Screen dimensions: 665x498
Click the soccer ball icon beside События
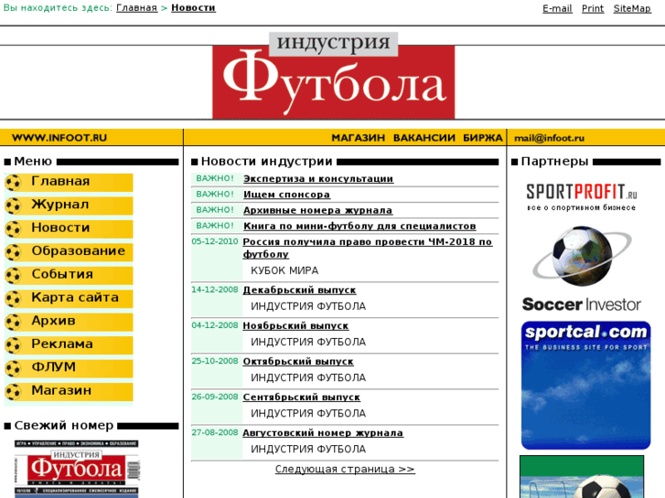coord(13,276)
